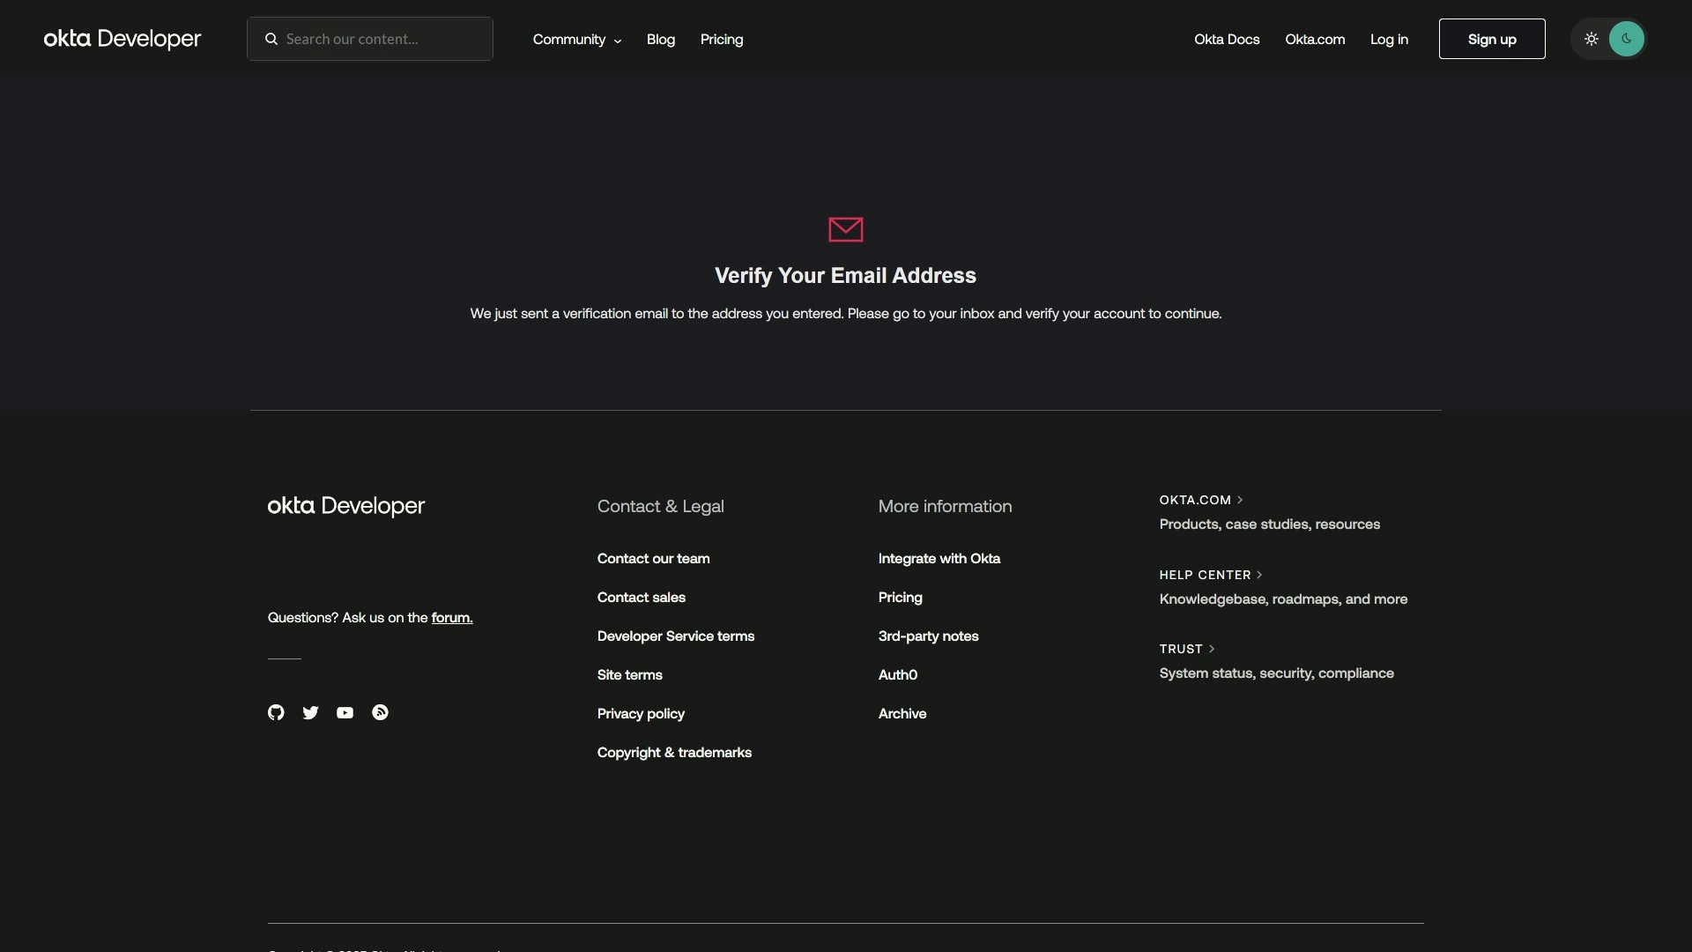The width and height of the screenshot is (1692, 952).
Task: Click the search magnifier icon
Action: coord(271,39)
